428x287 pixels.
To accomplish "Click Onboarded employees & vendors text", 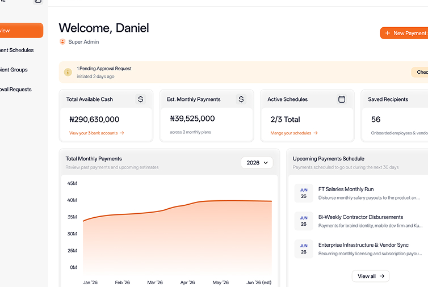I will (x=400, y=133).
